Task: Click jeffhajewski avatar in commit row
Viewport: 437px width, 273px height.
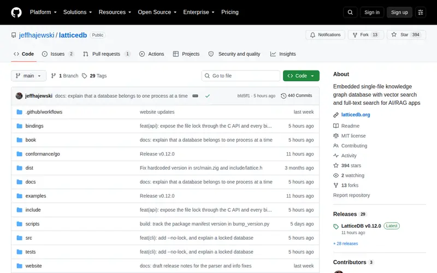Action: [19, 96]
